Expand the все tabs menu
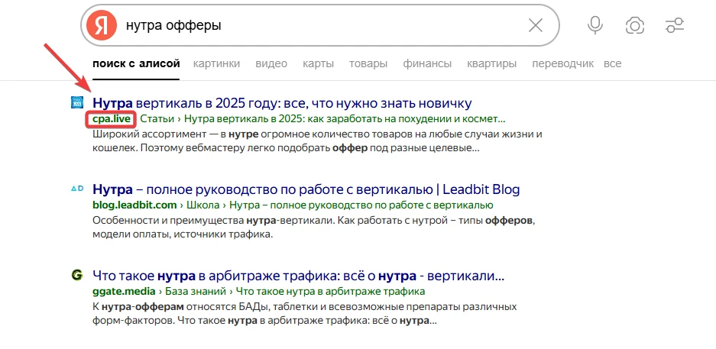The width and height of the screenshot is (716, 349). tap(612, 63)
